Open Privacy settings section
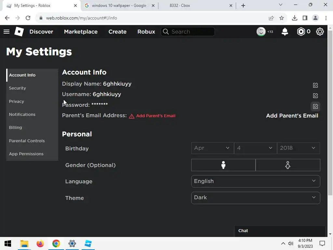 tap(32, 102)
